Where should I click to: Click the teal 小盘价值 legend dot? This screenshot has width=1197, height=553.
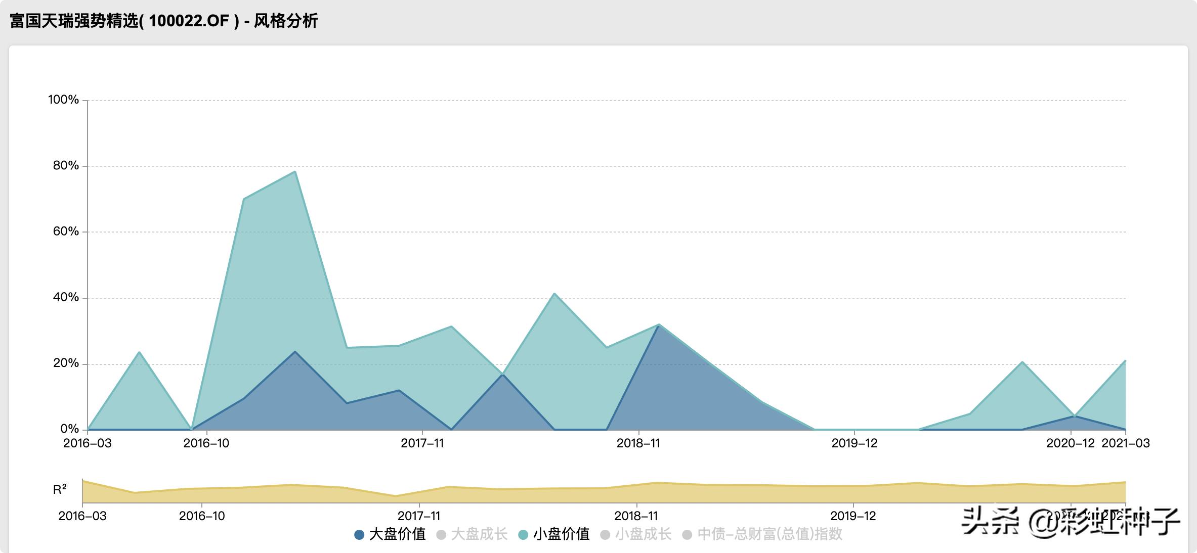(524, 535)
